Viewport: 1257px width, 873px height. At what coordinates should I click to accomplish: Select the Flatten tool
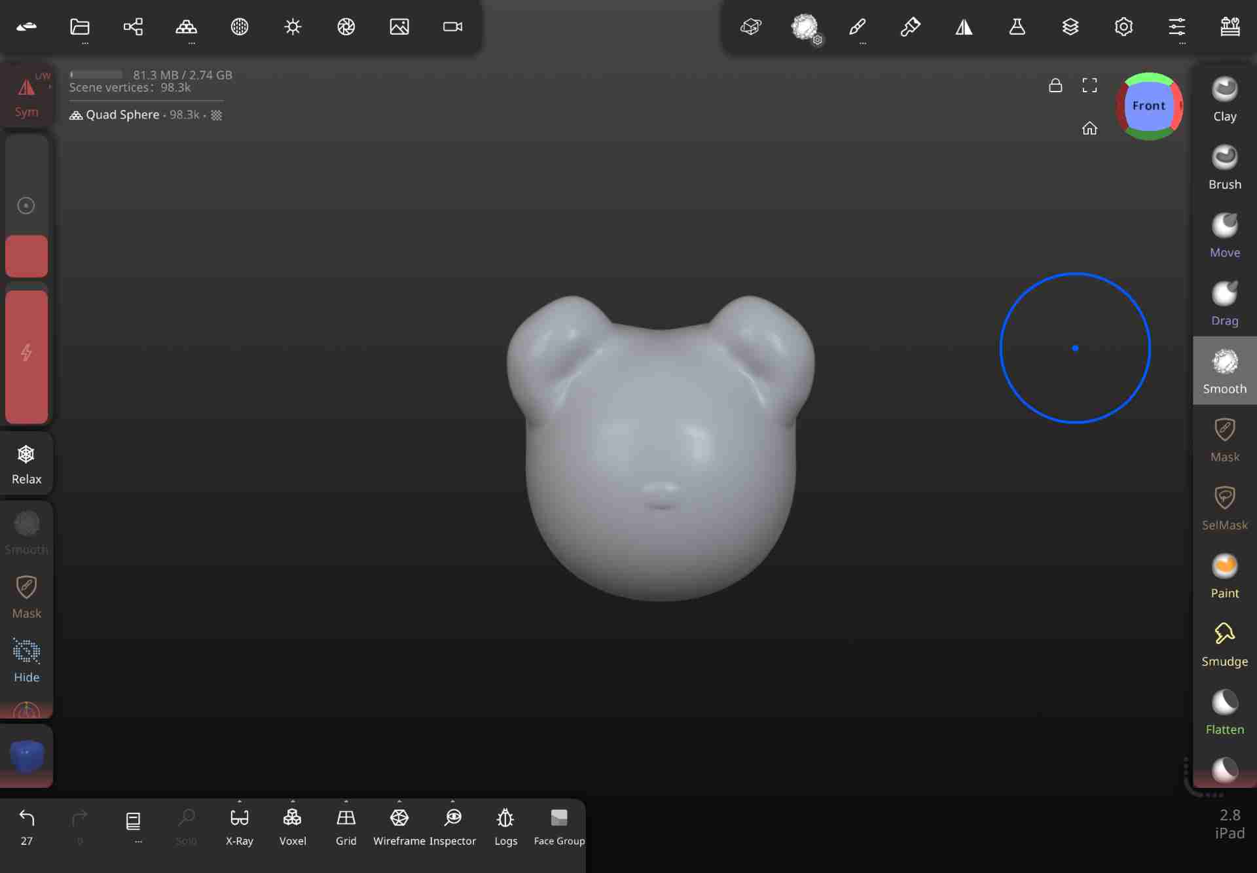tap(1225, 712)
